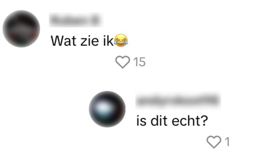Open the reply author's round avatar
The width and height of the screenshot is (280, 157).
[107, 109]
